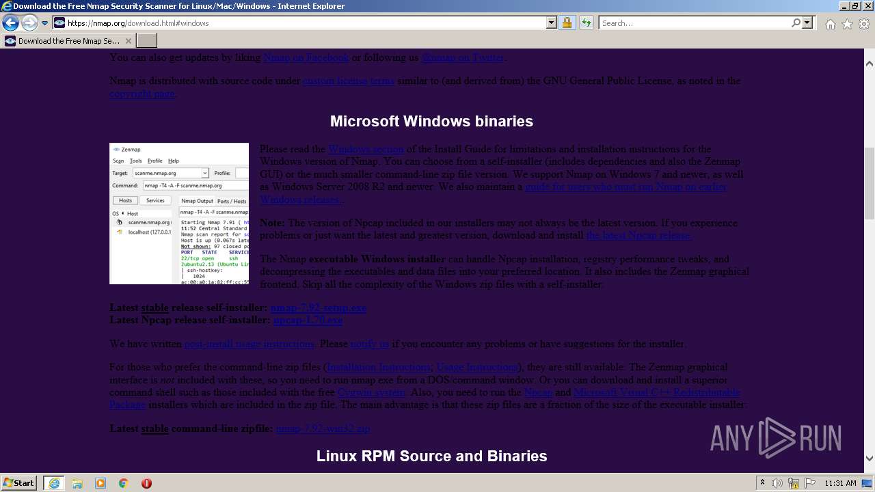This screenshot has width=875, height=492.
Task: Download nmap-7.92-win32.zip zipfile
Action: coord(323,428)
